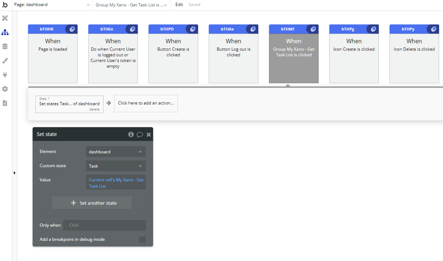This screenshot has width=443, height=261.
Task: Click Set another state button
Action: click(92, 203)
